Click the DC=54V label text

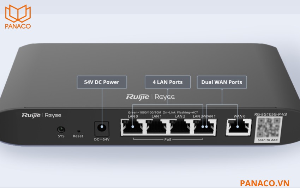(x=102, y=139)
